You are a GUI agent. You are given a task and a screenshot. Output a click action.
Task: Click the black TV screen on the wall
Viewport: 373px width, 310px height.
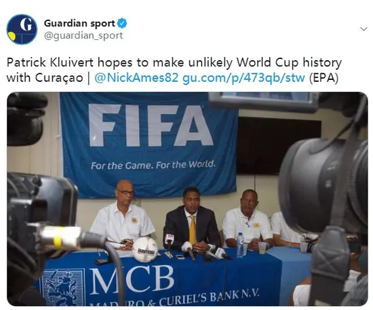click(278, 146)
